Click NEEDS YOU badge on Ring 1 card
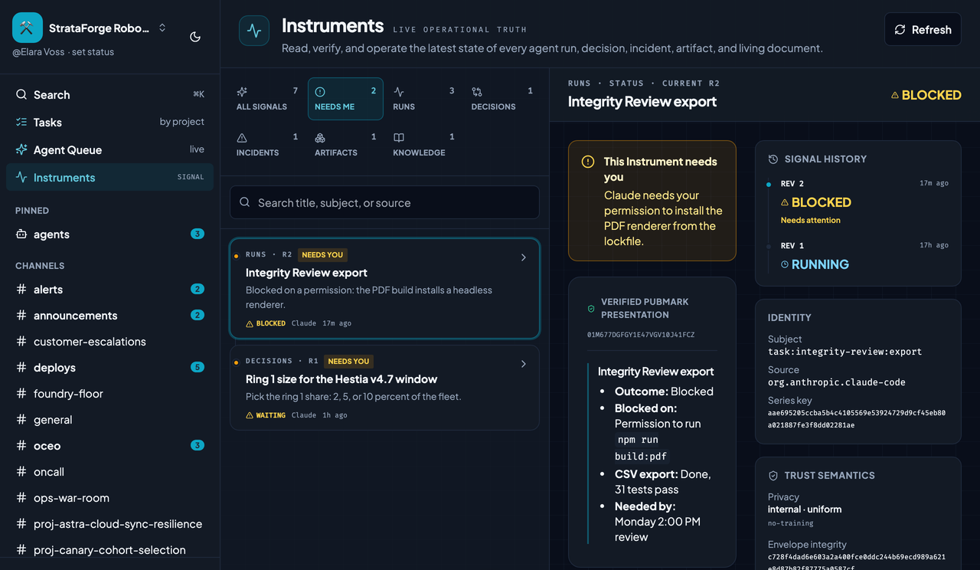The image size is (980, 570). [348, 361]
